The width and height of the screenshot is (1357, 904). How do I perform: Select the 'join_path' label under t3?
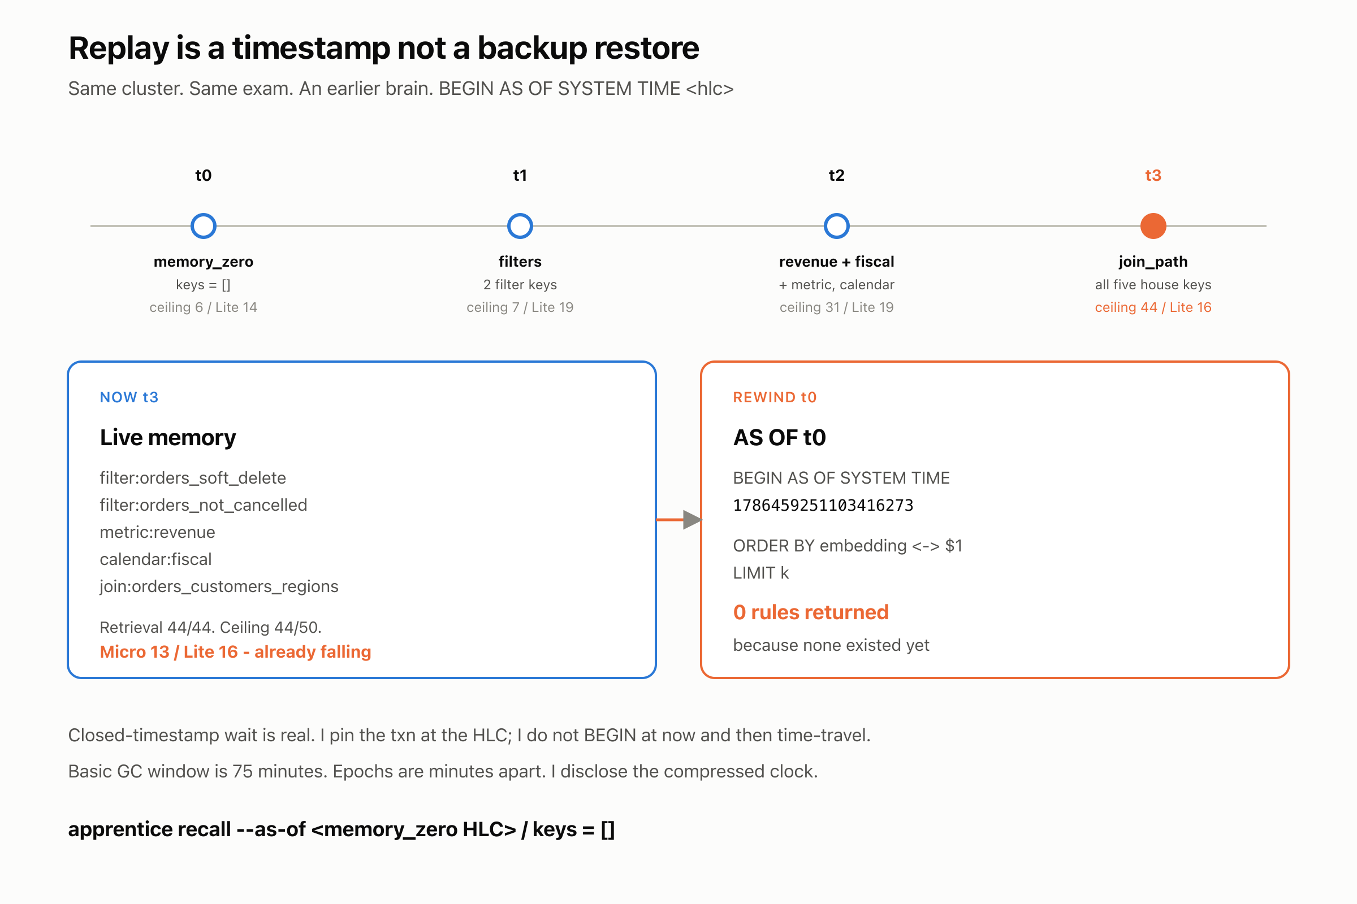(1153, 262)
